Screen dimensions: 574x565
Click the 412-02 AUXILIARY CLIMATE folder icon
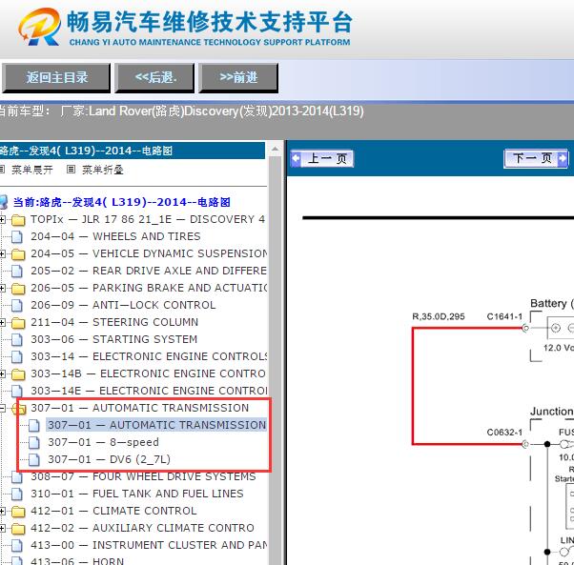pos(18,529)
